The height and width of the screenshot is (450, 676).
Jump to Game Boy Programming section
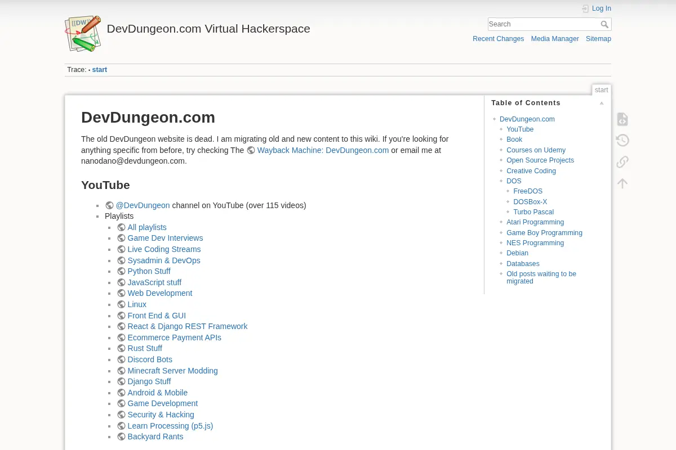coord(544,233)
